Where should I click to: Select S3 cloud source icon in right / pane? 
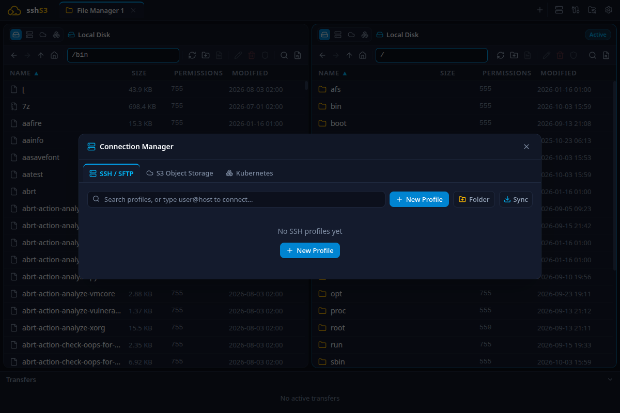(x=351, y=35)
